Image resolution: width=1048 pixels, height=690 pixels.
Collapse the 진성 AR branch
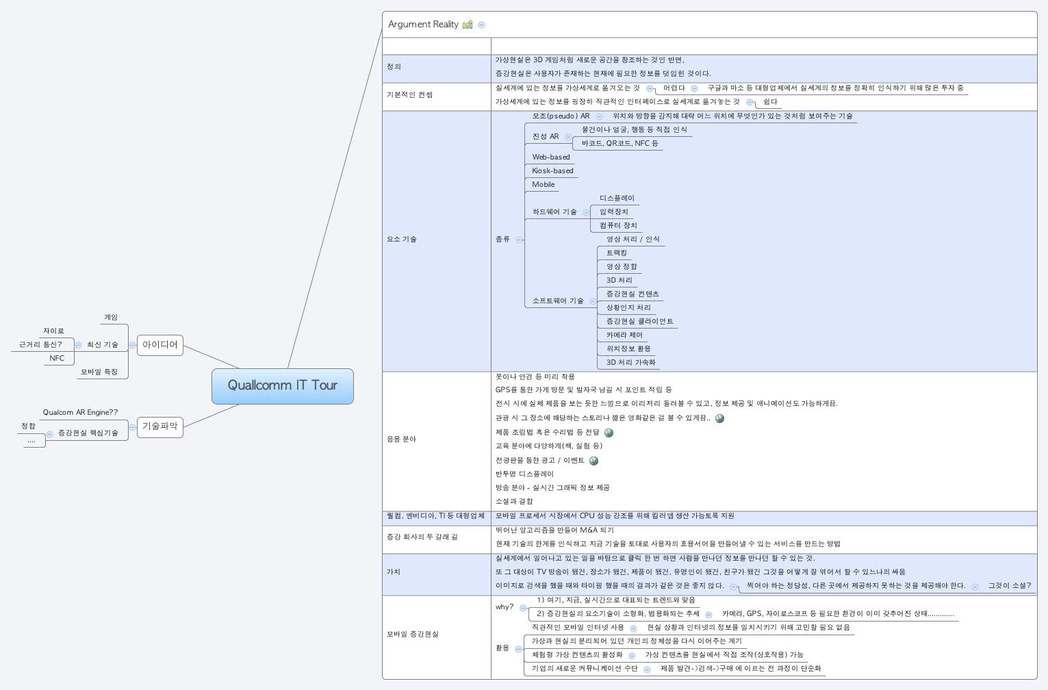coord(568,137)
